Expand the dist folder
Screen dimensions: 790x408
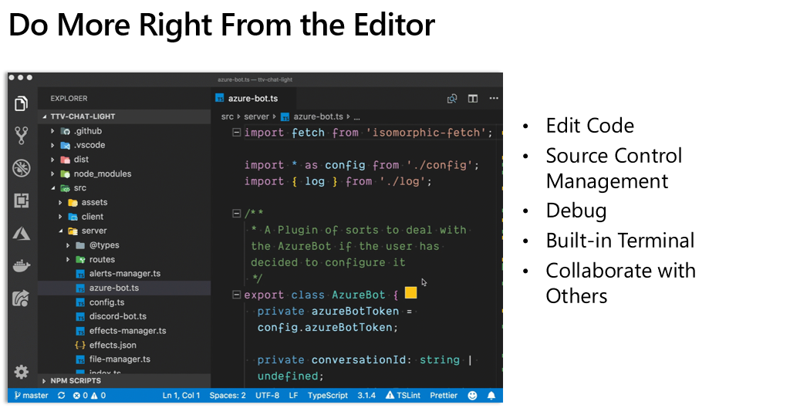tap(124, 159)
